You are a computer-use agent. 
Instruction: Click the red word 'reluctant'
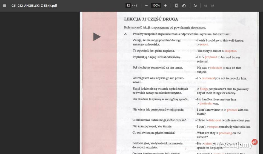coord(216,68)
